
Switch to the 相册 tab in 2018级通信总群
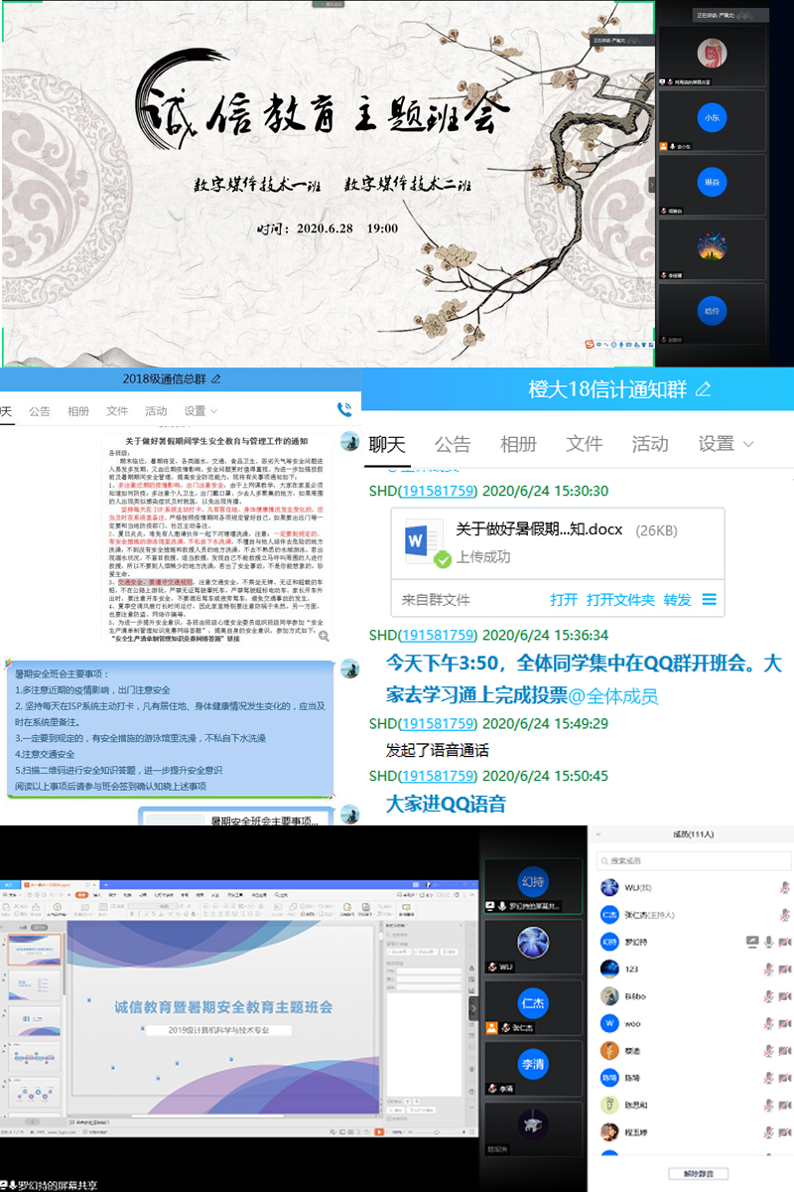point(79,410)
